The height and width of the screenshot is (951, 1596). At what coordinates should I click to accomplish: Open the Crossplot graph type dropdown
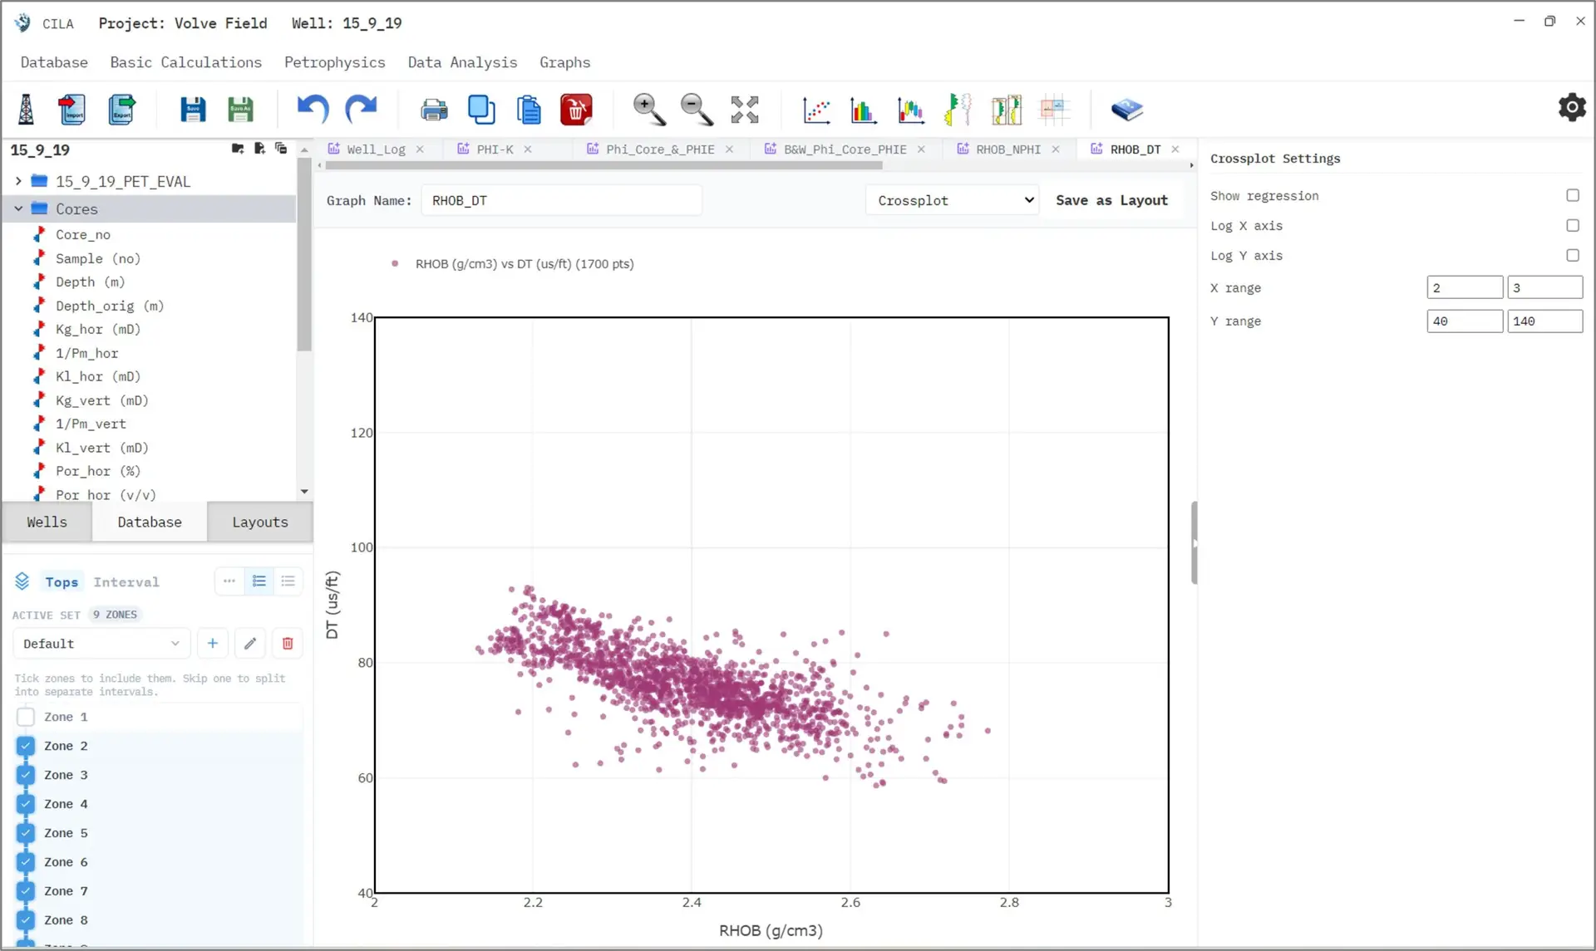click(953, 200)
